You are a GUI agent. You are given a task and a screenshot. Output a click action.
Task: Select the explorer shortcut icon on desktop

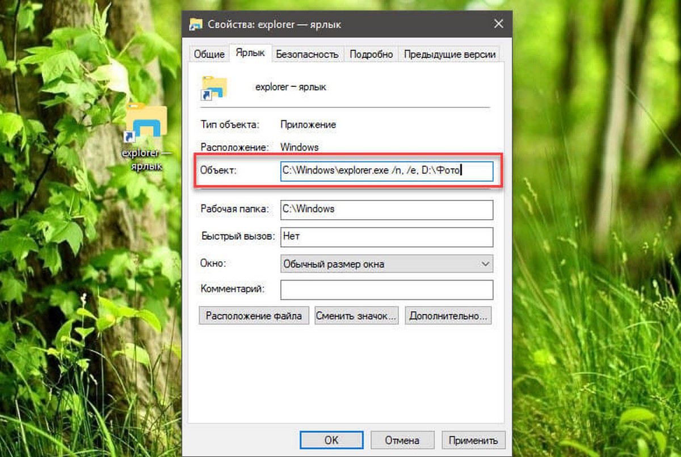[x=145, y=122]
